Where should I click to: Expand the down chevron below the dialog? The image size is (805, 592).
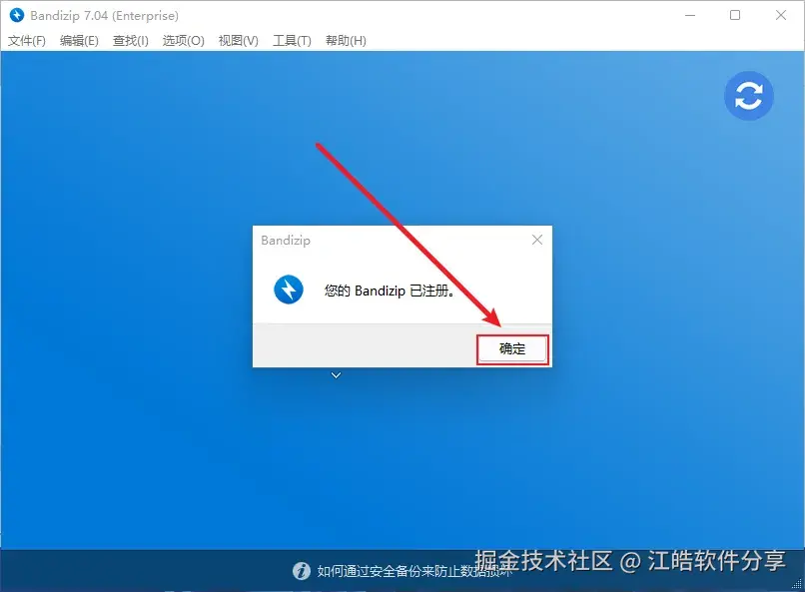(x=336, y=374)
